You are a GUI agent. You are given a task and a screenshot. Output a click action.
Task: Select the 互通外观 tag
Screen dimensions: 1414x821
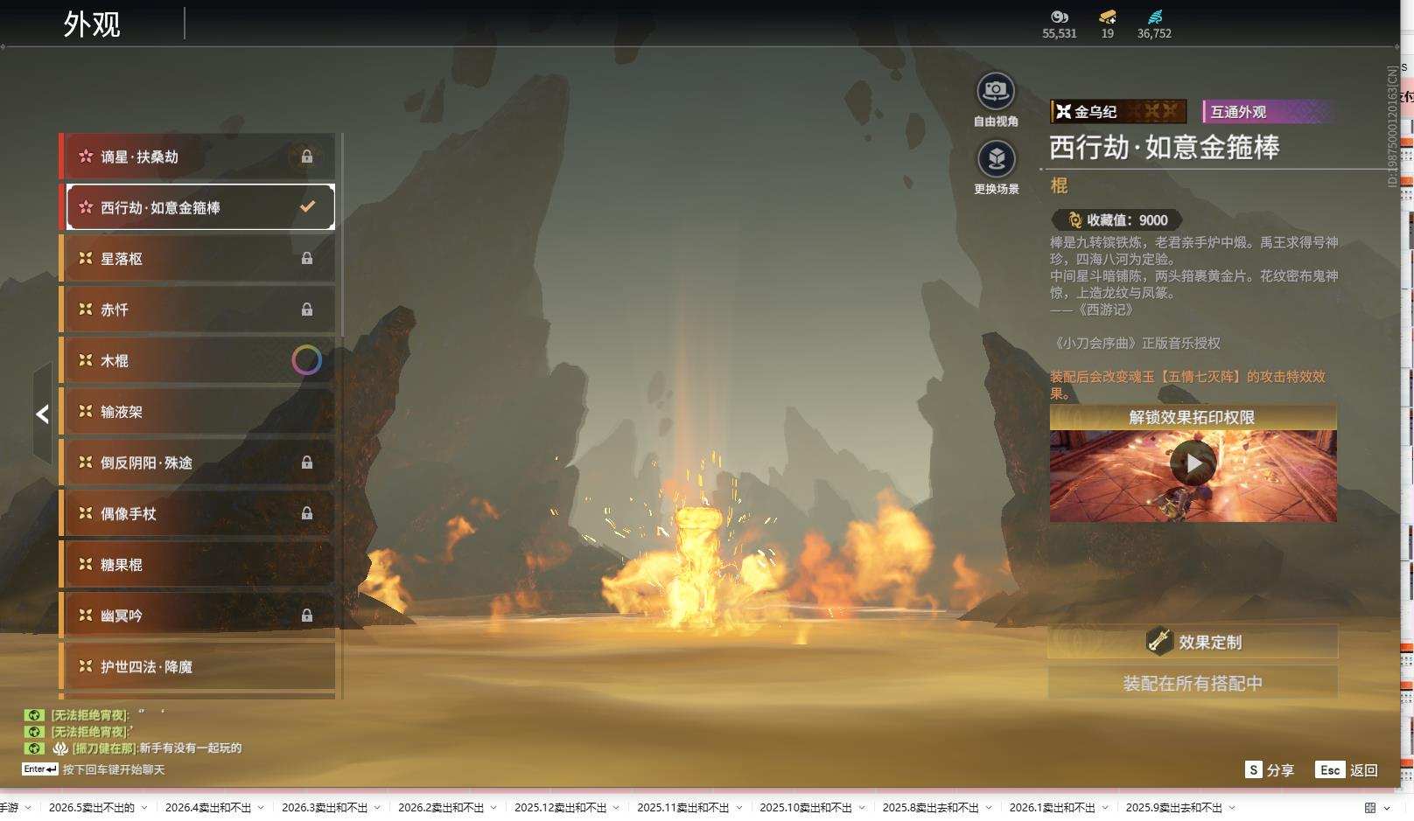[x=1268, y=111]
